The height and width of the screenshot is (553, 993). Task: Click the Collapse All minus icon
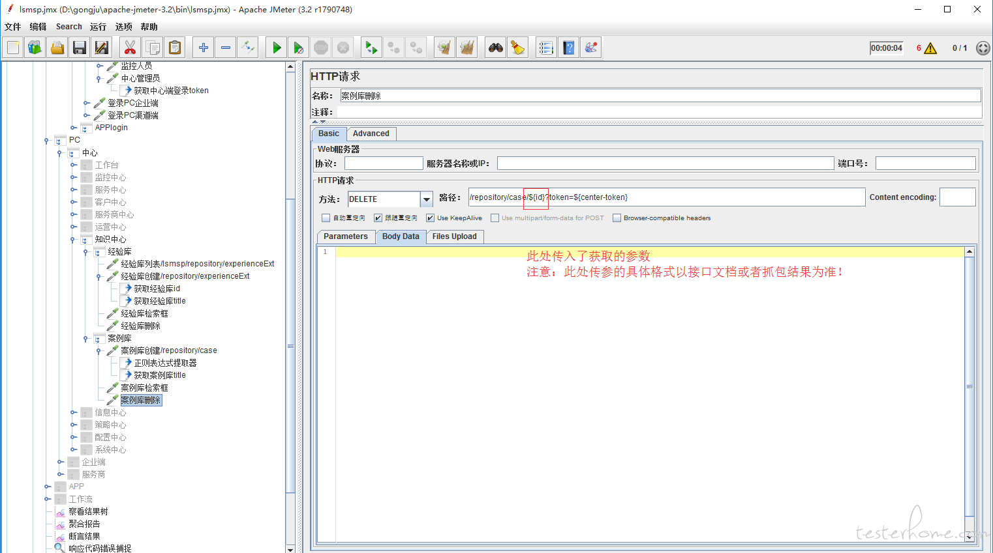click(x=226, y=48)
